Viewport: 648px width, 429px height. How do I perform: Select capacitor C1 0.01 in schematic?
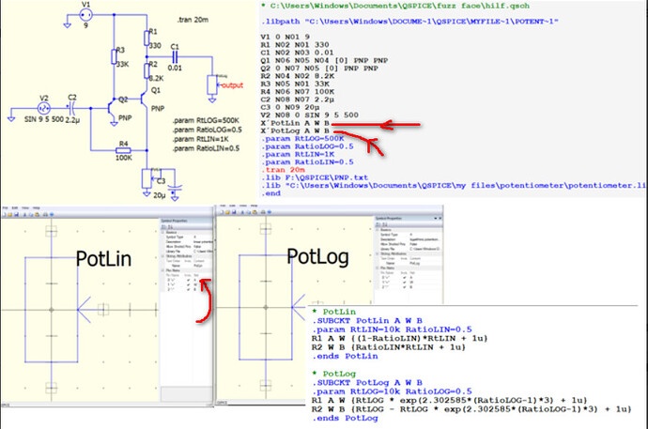175,57
